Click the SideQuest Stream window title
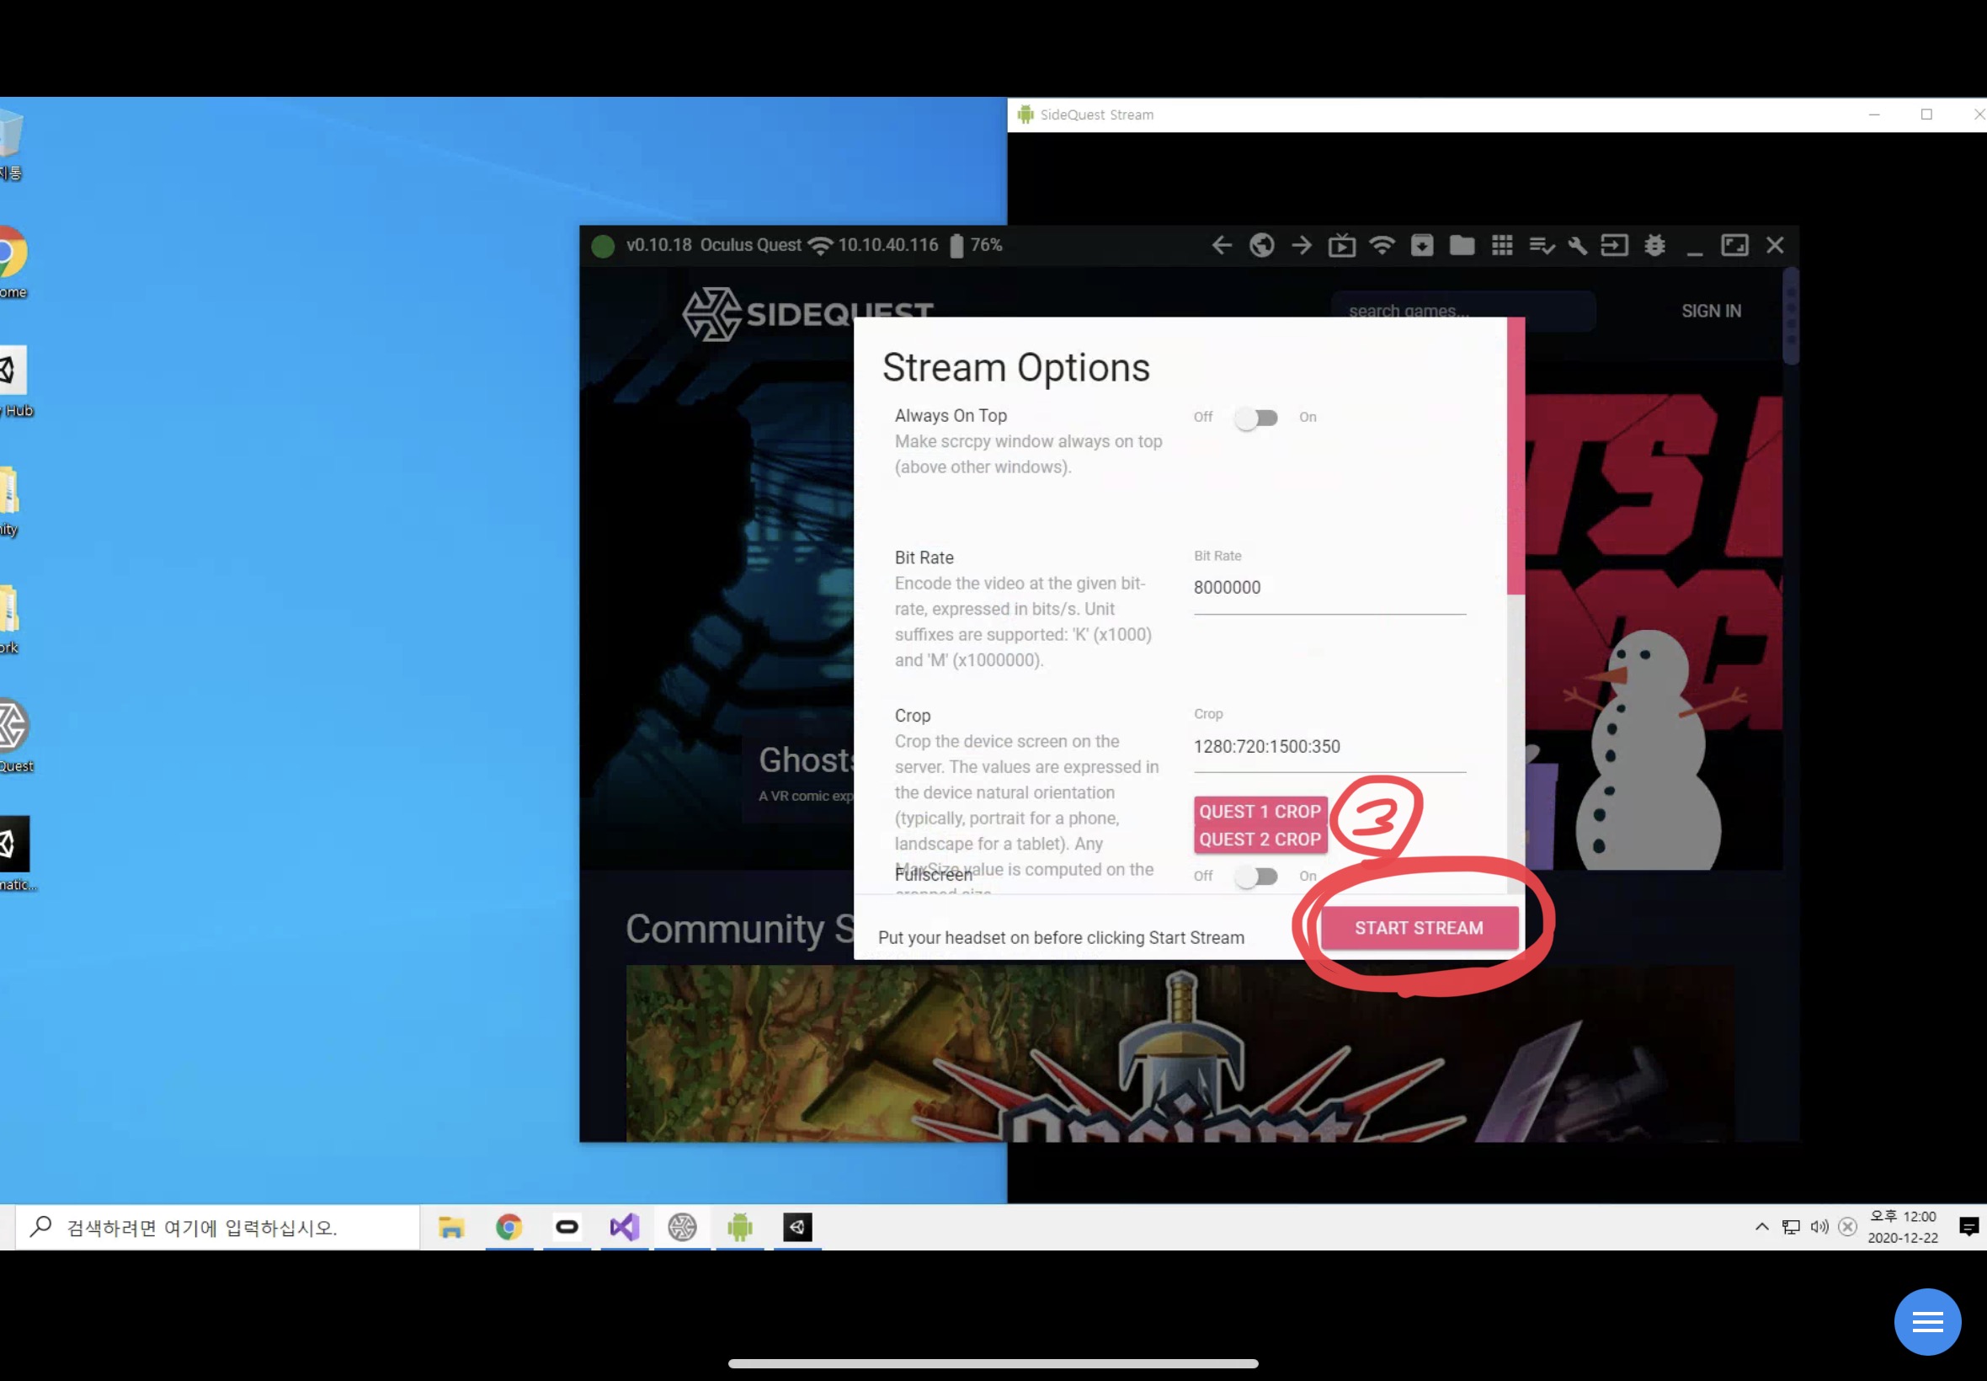1987x1381 pixels. tap(1096, 115)
